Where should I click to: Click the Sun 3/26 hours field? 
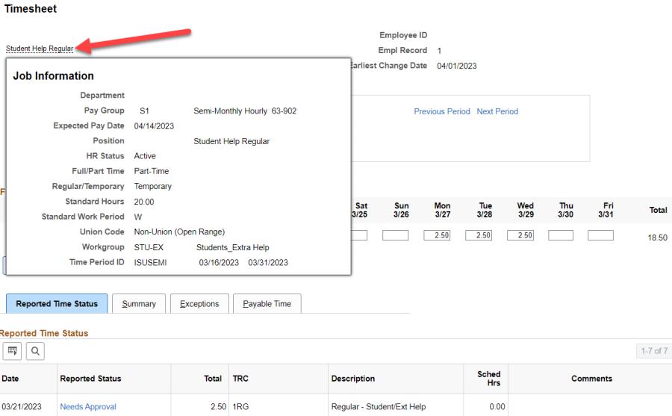pos(395,235)
